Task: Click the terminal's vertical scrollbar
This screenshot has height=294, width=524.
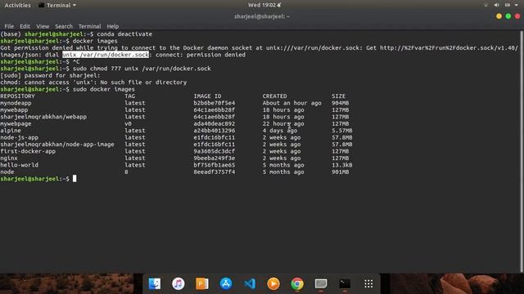Action: (x=522, y=152)
